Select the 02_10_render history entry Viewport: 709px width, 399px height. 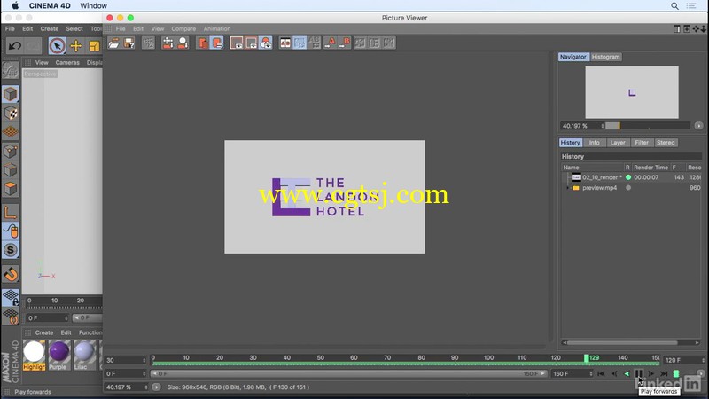631,177
